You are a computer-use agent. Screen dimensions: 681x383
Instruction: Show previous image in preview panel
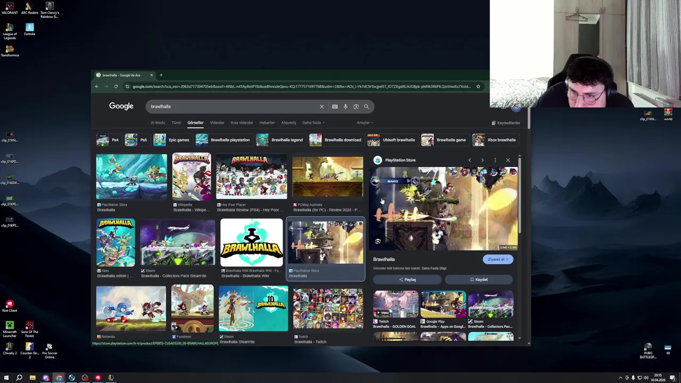click(x=469, y=160)
